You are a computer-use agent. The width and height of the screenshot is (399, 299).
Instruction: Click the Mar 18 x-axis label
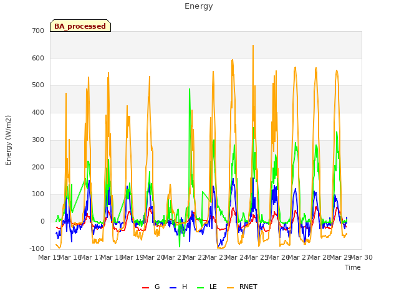(112, 257)
